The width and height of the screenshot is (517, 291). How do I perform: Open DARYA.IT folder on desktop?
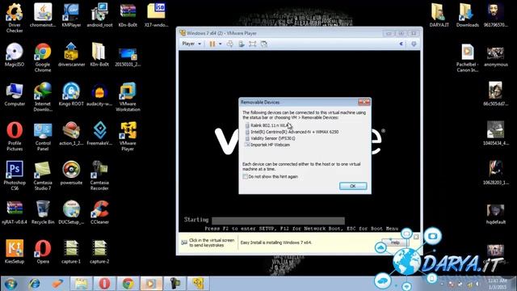[x=439, y=15]
